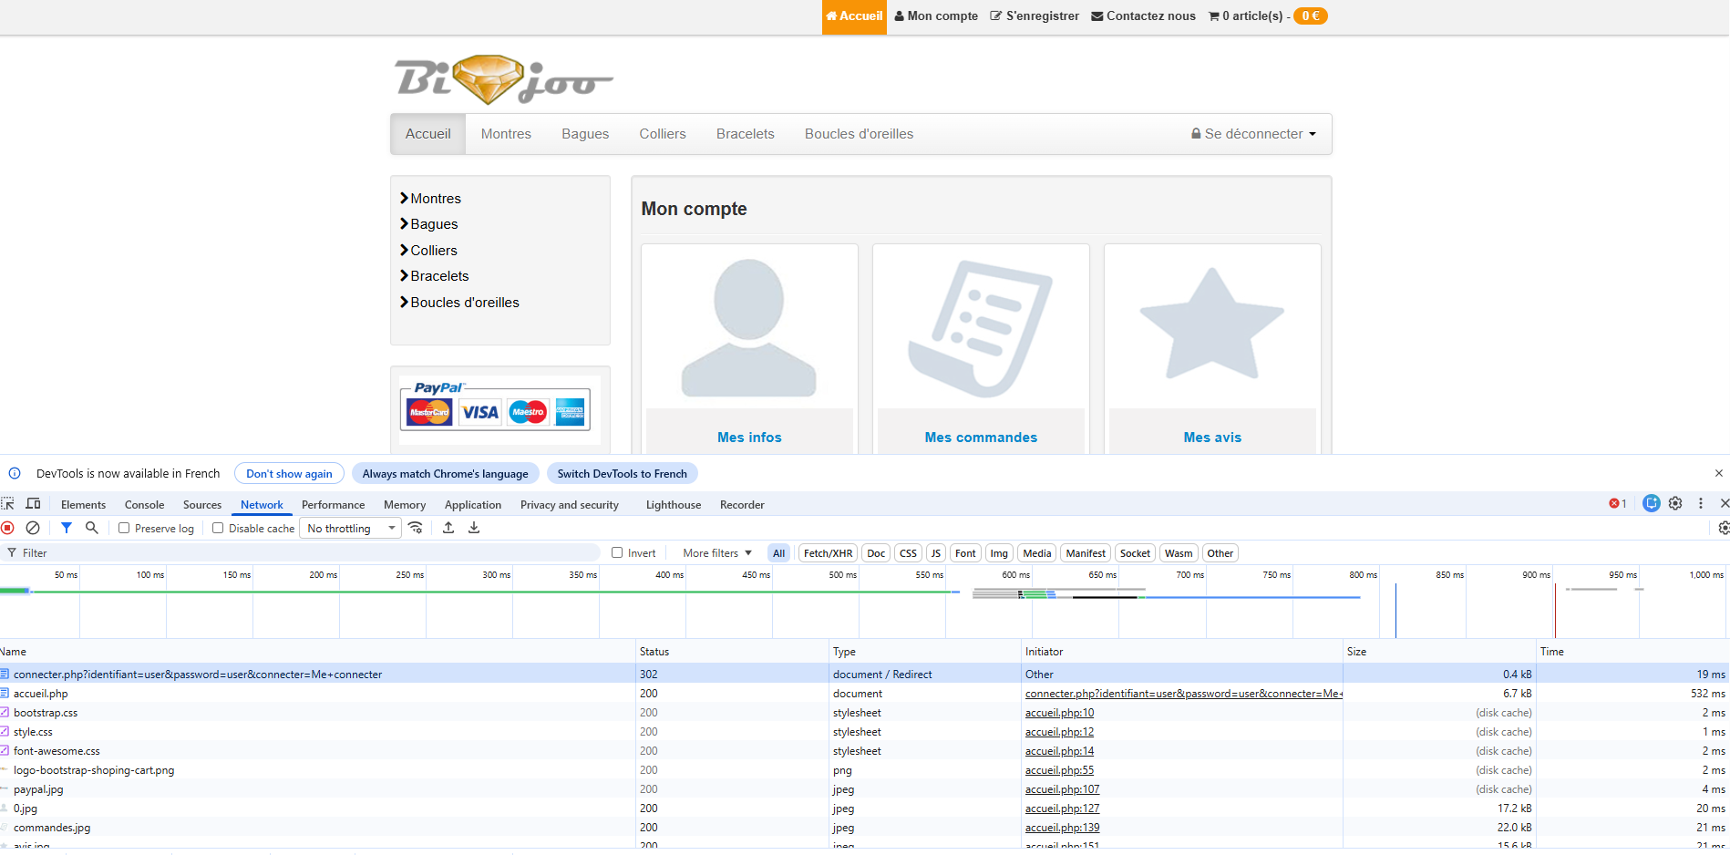
Task: Tick the Invert filter checkbox
Action: click(617, 553)
